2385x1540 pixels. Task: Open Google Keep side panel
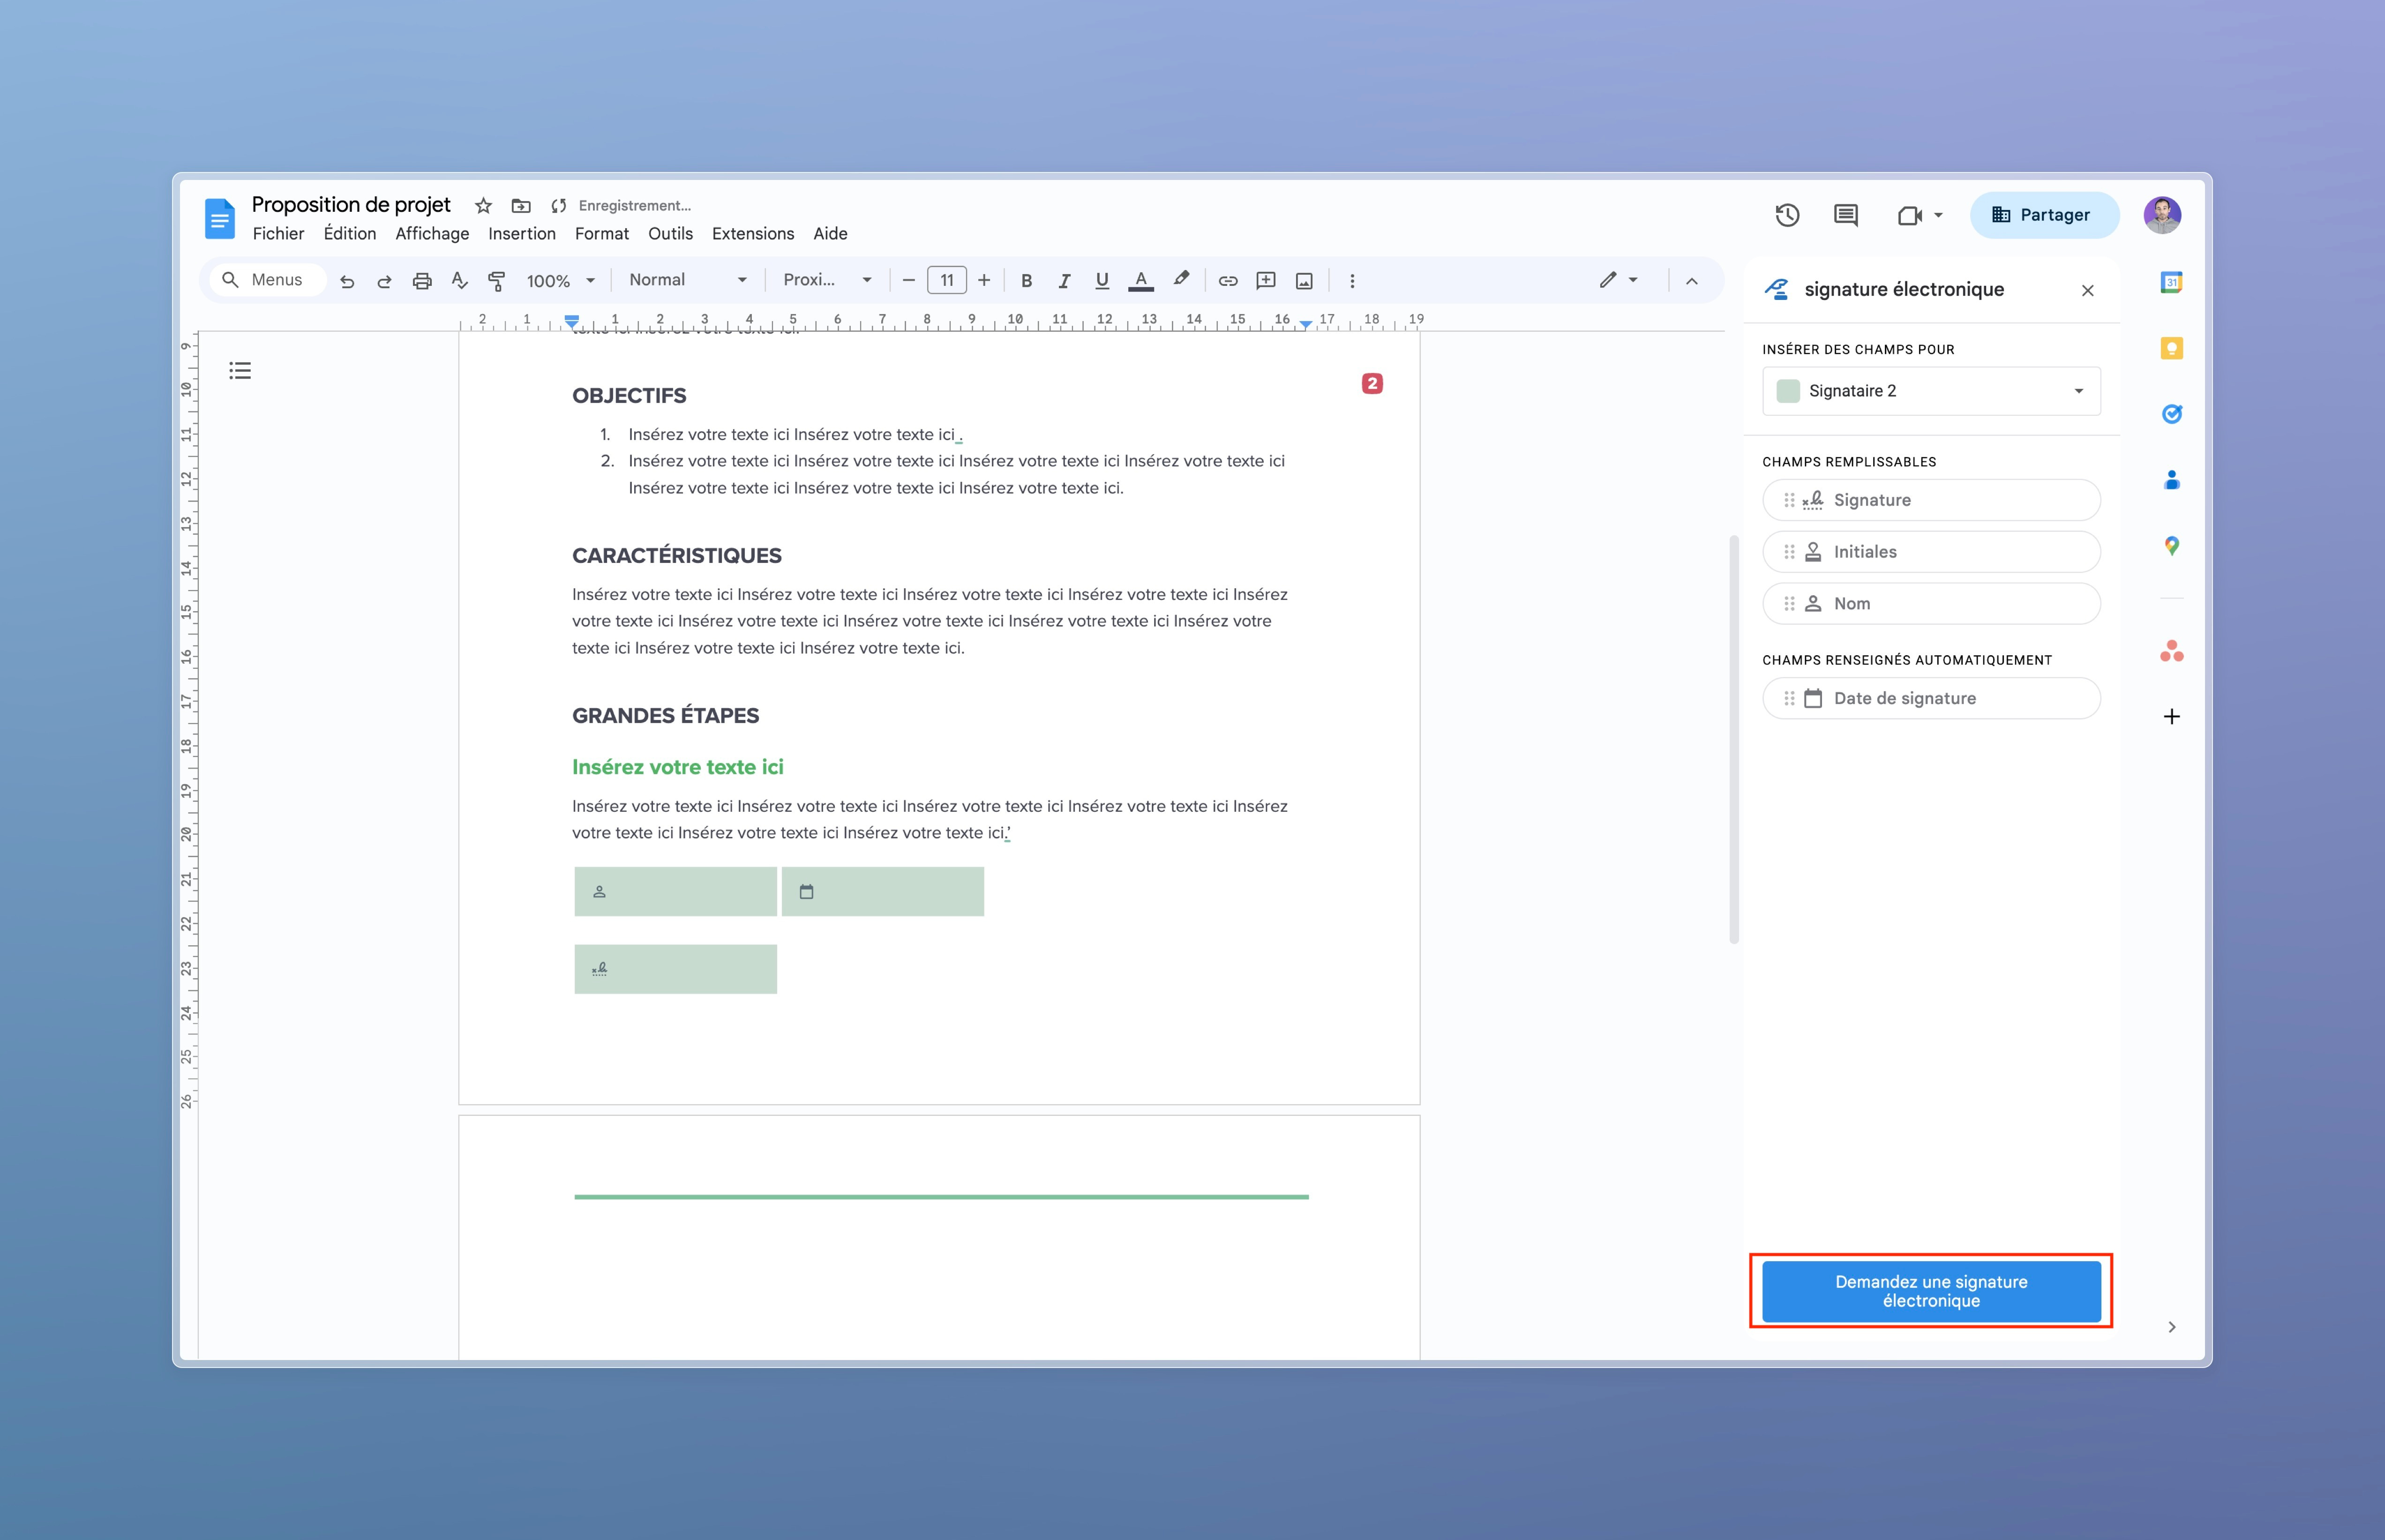point(2171,348)
